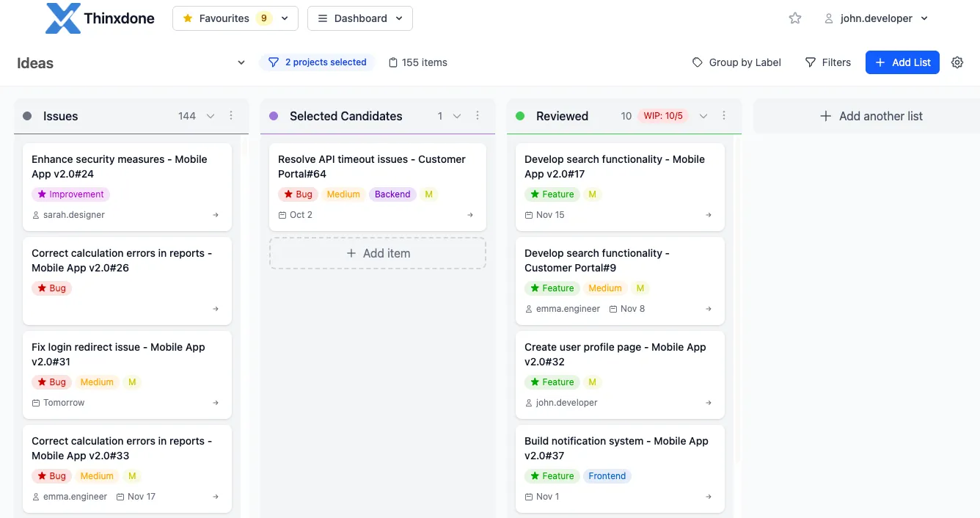Open the Filters funnel icon
Viewport: 980px width, 518px height.
[x=809, y=62]
